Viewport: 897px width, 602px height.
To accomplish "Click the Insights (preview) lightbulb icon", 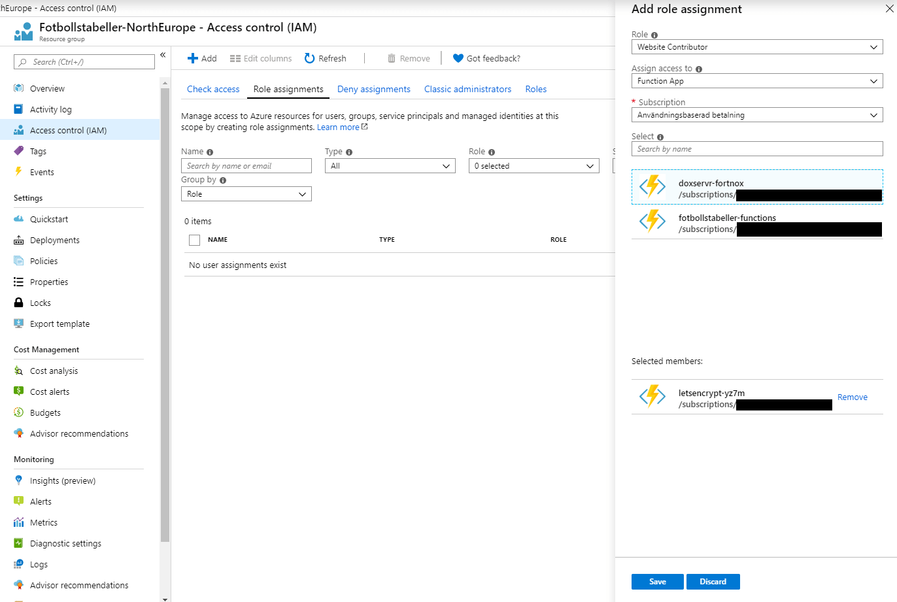I will click(19, 480).
